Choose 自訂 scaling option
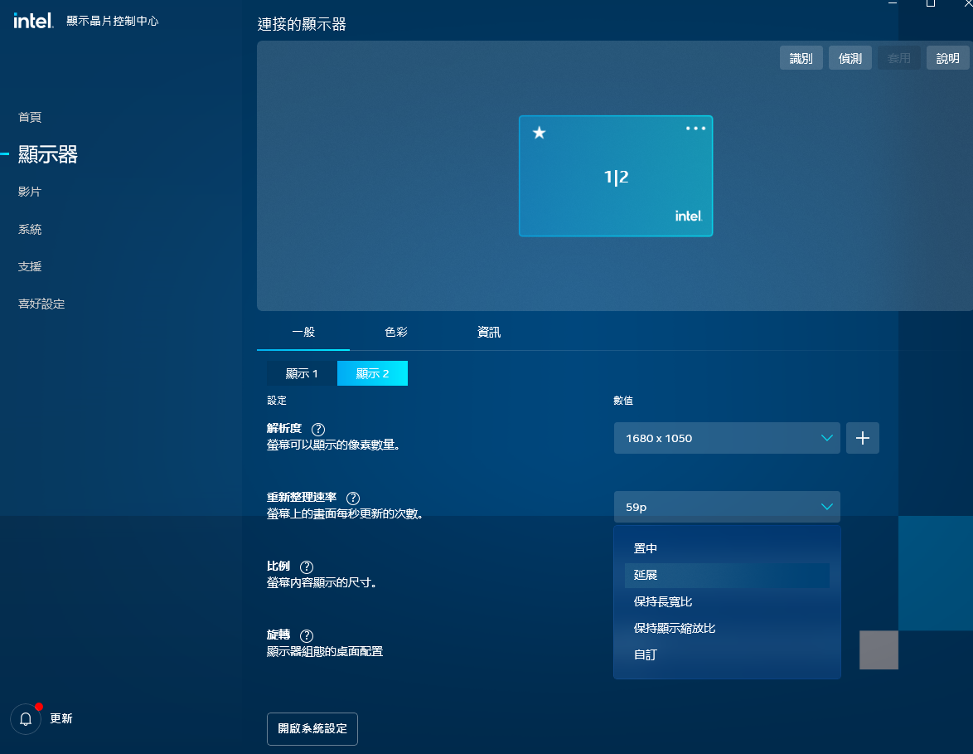This screenshot has width=973, height=754. pyautogui.click(x=727, y=655)
